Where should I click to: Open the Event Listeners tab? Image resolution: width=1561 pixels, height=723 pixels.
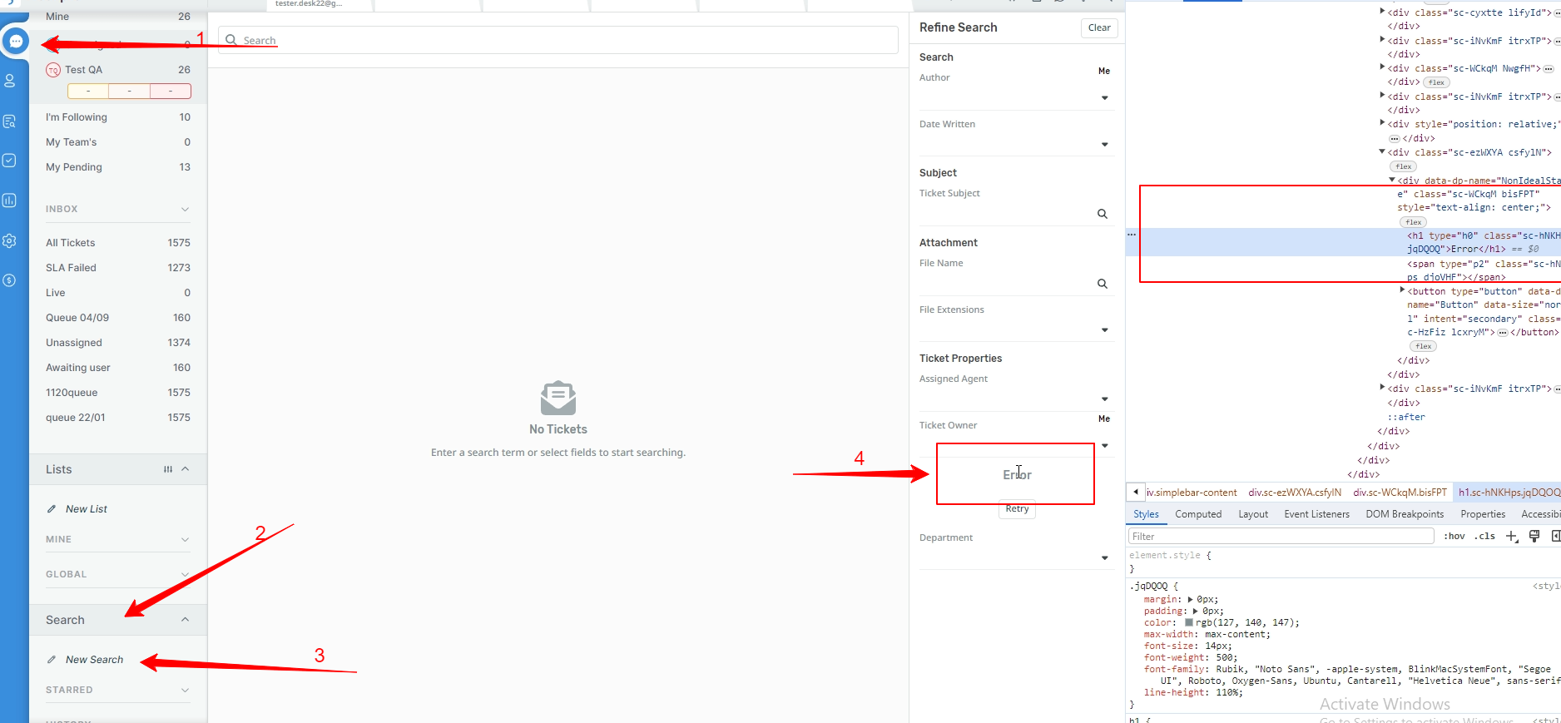point(1316,514)
